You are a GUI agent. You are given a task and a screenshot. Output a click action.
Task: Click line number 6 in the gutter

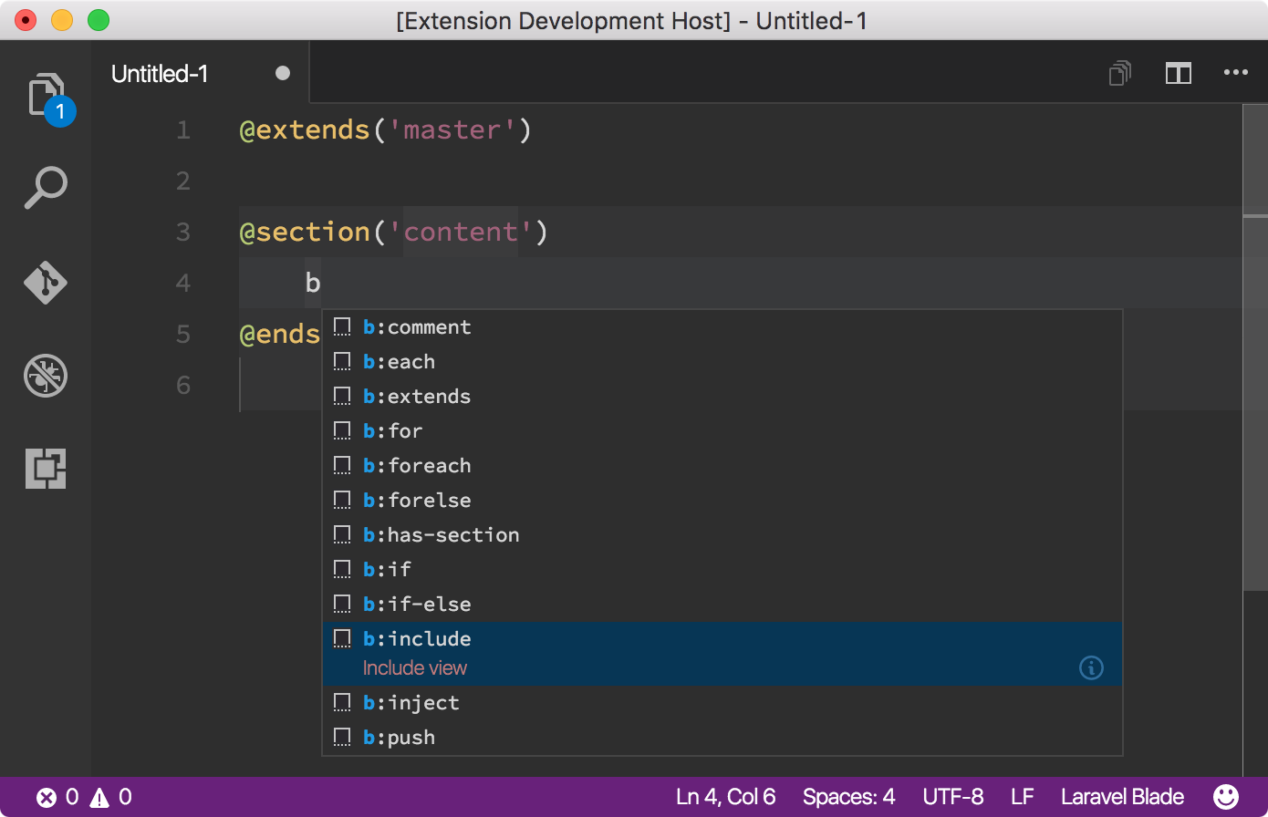tap(183, 386)
